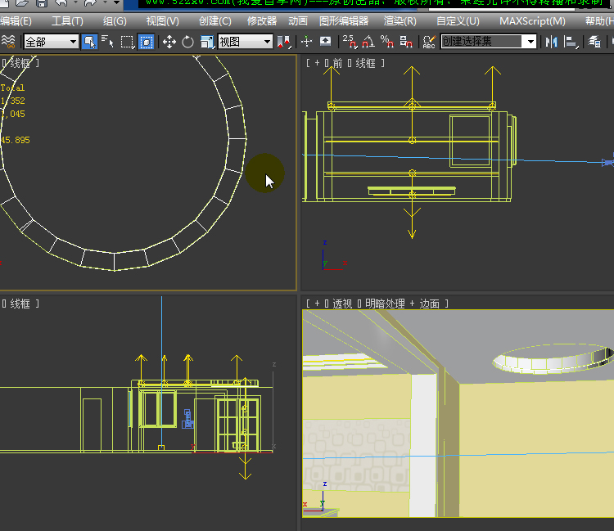Click the Mirror tool icon
Image resolution: width=614 pixels, height=531 pixels.
(551, 42)
